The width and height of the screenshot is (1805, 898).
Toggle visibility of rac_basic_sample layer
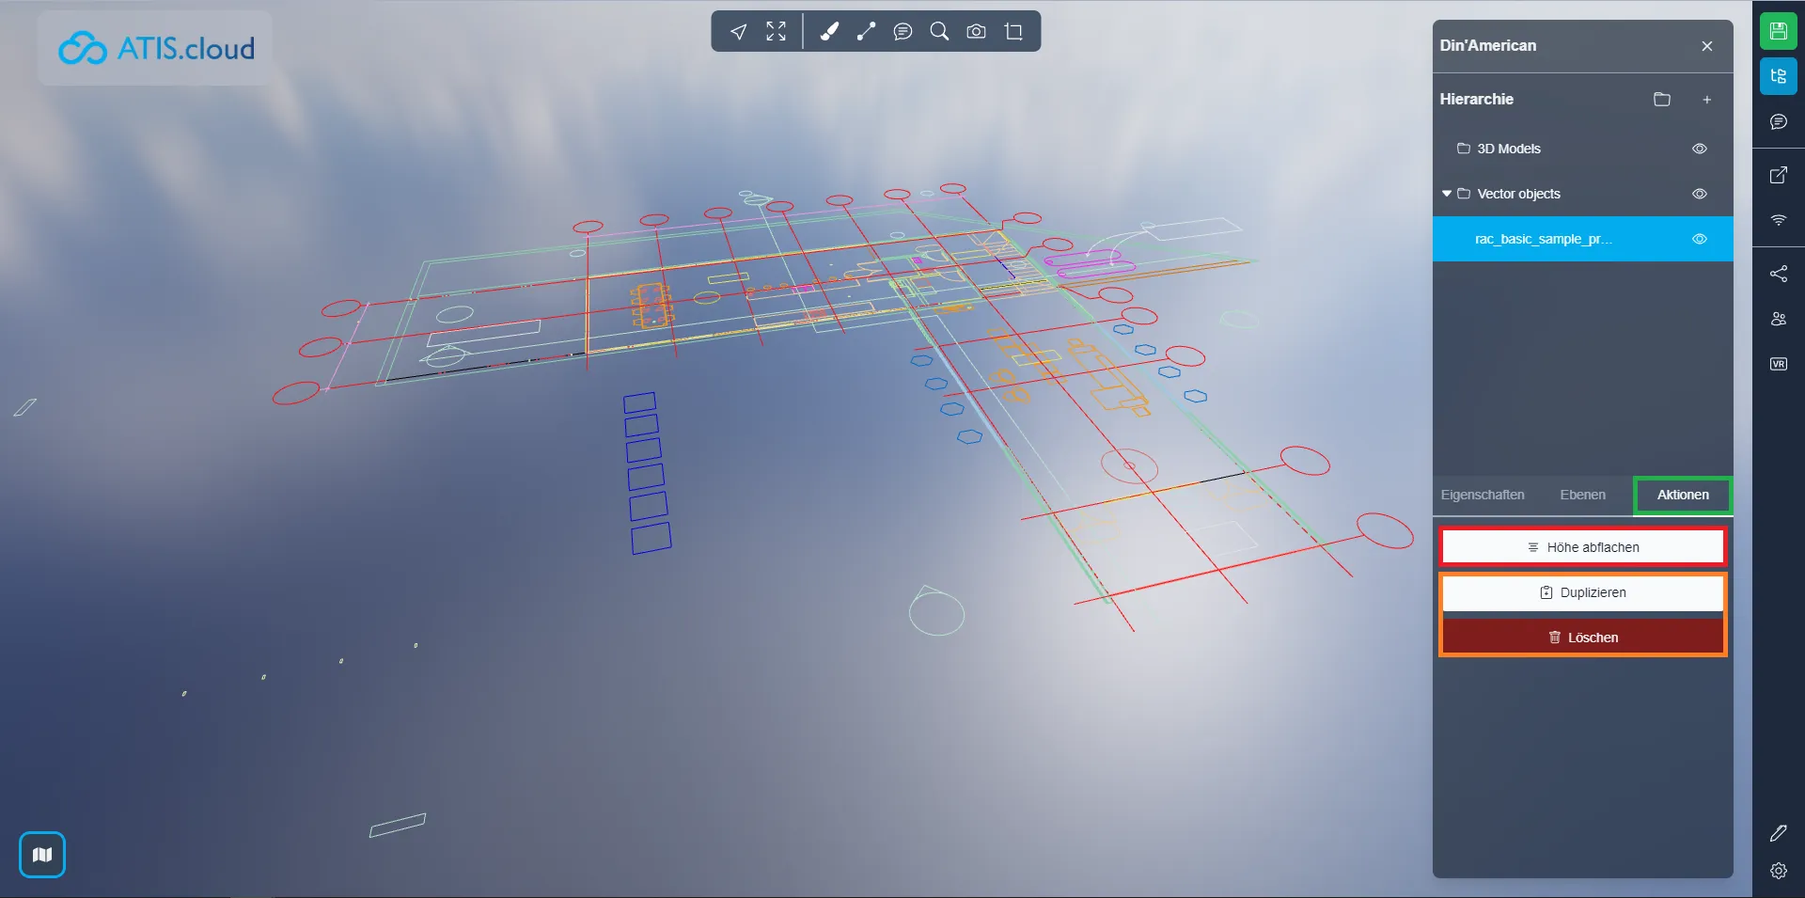point(1699,239)
